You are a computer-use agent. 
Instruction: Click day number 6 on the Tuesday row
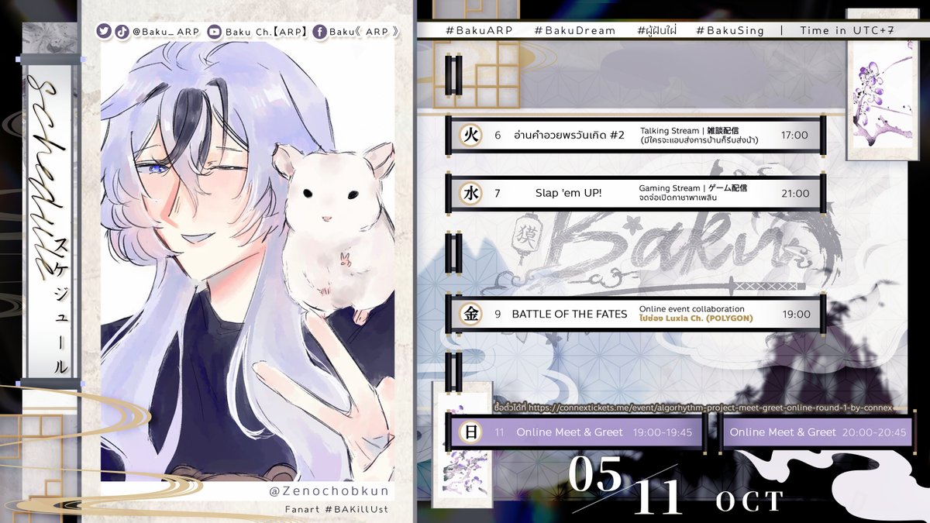tap(498, 136)
